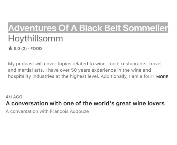
Task: Click the description line starting 'My podcast will cover'
Action: (85, 64)
